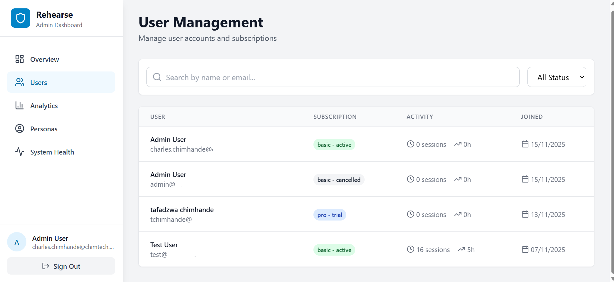The image size is (614, 282).
Task: Click the pro - trial subscription badge
Action: 330,215
